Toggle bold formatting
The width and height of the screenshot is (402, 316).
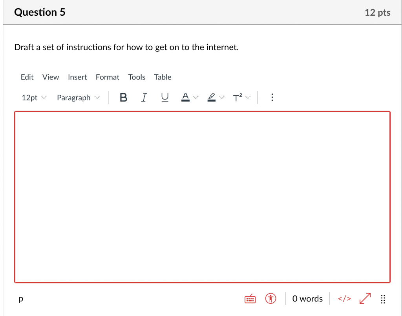[x=123, y=97]
